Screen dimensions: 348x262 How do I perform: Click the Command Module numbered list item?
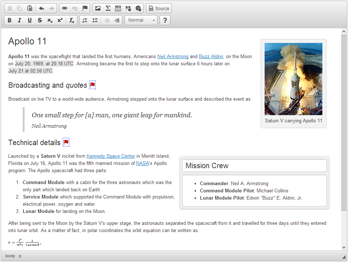pos(97,186)
